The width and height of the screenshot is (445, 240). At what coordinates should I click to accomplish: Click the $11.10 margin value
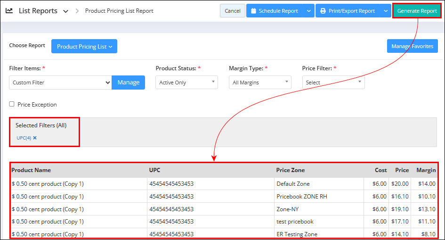click(427, 222)
